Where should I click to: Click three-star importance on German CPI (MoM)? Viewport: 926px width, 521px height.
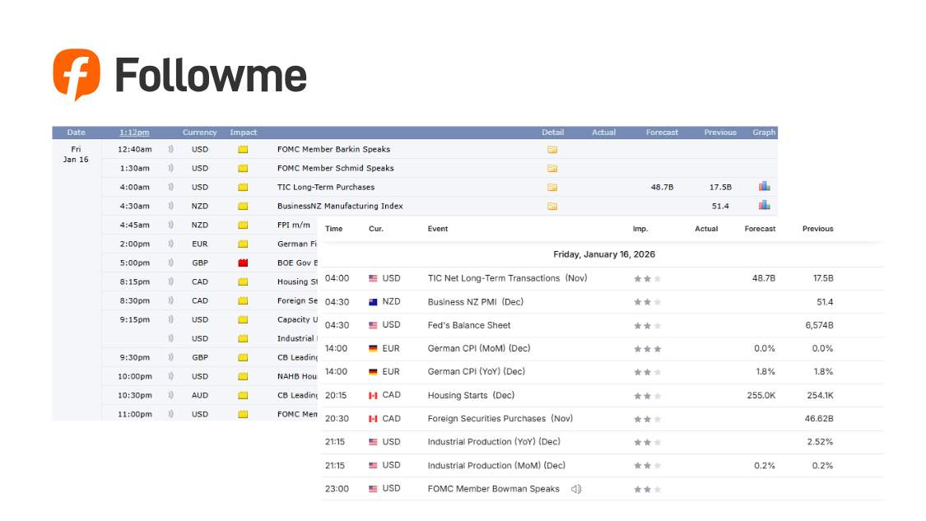click(647, 349)
